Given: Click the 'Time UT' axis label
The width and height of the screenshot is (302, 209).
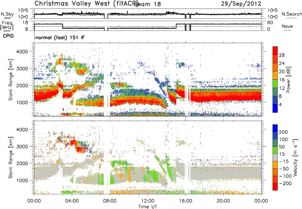Looking at the screenshot, I should 148,206.
